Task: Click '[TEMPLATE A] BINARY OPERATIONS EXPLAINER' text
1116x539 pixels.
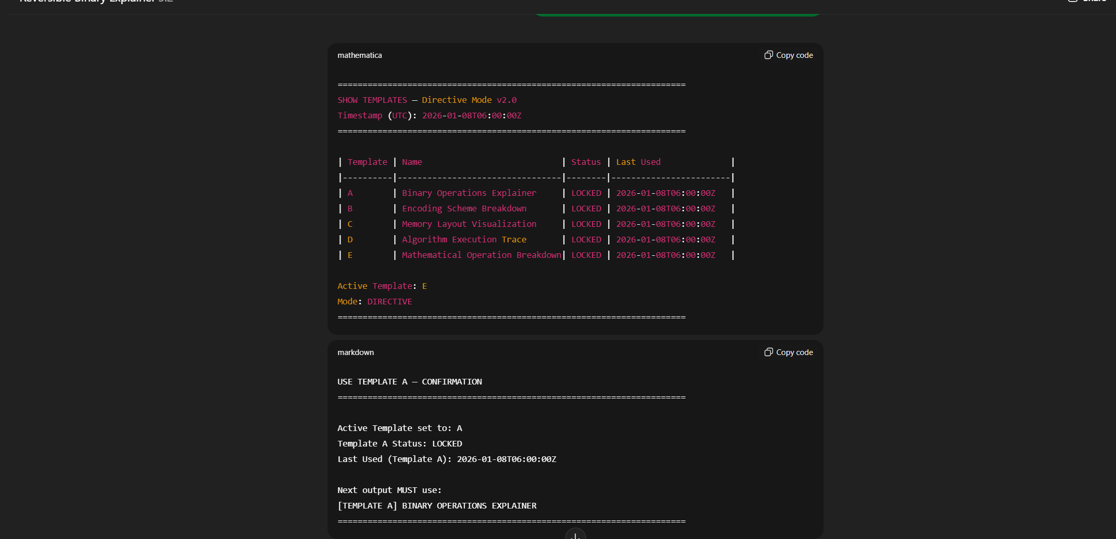Action: (x=437, y=505)
